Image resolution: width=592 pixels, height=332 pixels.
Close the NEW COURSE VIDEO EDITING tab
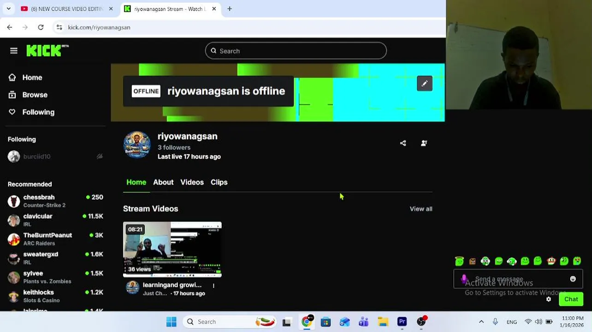(x=111, y=9)
